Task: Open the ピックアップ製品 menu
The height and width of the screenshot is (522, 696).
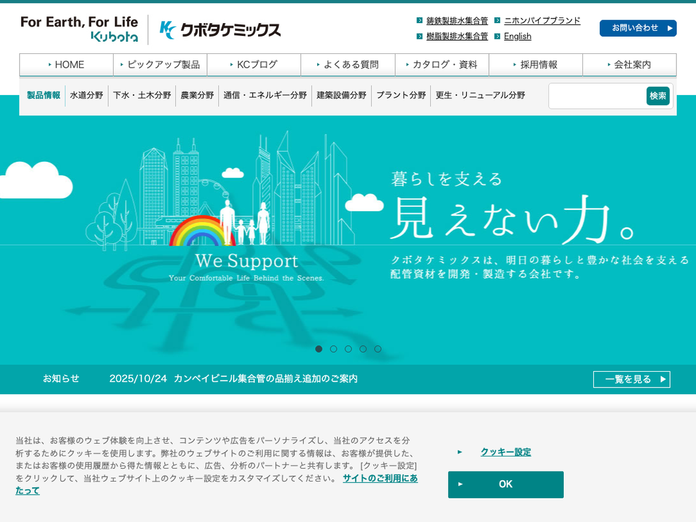Action: click(x=160, y=65)
